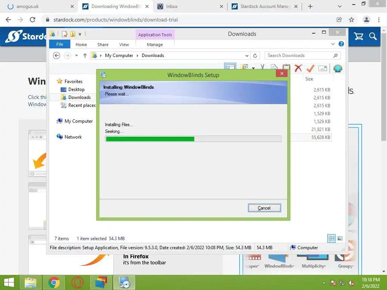
Task: Open the Customize Quick Access Toolbar dropdown
Action: pyautogui.click(x=80, y=34)
